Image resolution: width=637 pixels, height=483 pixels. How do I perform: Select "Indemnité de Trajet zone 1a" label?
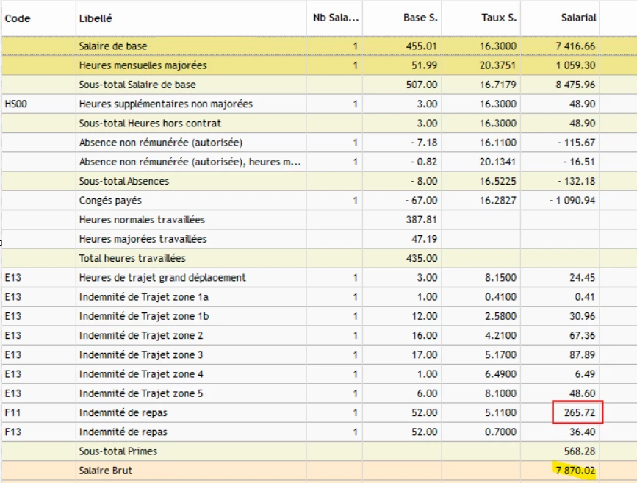coord(144,297)
